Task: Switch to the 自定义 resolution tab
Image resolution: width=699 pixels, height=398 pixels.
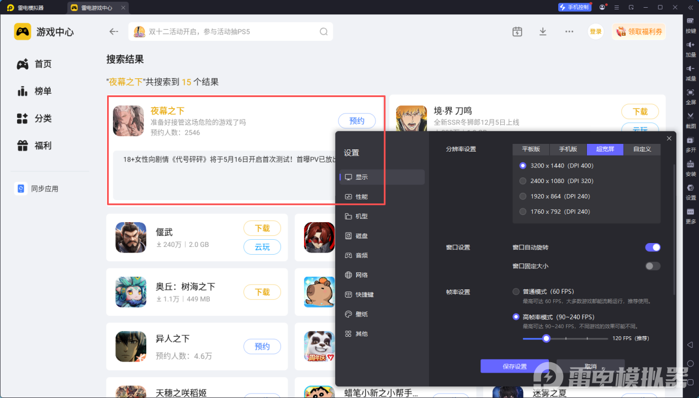Action: (x=642, y=149)
